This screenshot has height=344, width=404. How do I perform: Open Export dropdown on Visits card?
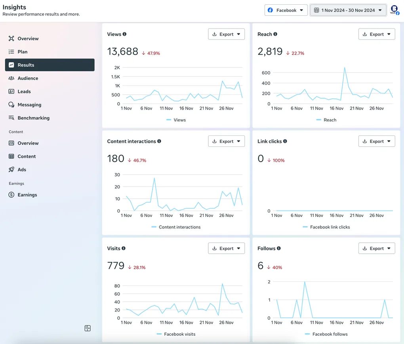click(226, 249)
